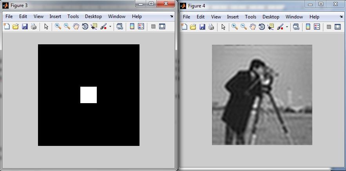This screenshot has height=171, width=346.
Task: Choose Rotate 3D tool in Figure 3
Action: point(85,27)
